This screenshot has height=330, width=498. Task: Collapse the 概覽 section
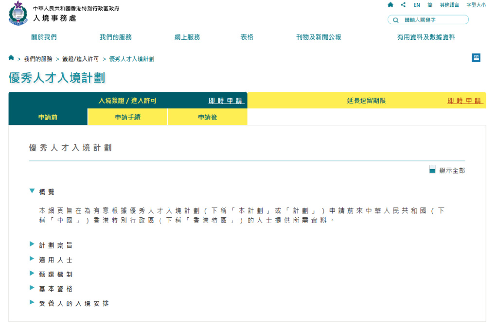[32, 191]
